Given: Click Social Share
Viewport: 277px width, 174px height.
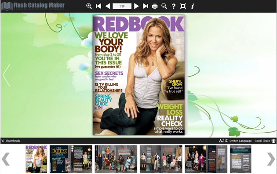Looking at the screenshot, I should (262, 141).
